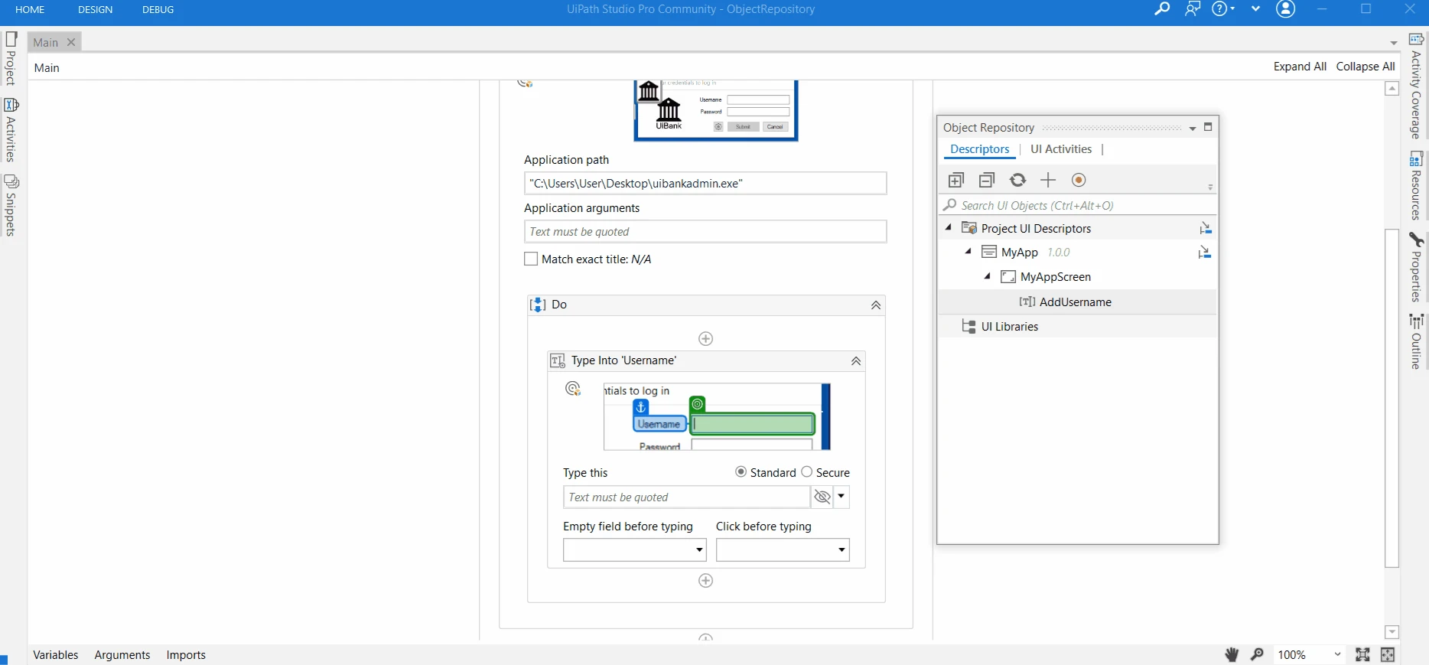The image size is (1429, 665).
Task: Collapse the Project UI Descriptors tree node
Action: [x=949, y=227]
